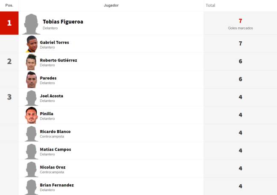Open the Roberto Gutiérrez name link
Viewport: 277px width, 195px height.
tap(58, 60)
